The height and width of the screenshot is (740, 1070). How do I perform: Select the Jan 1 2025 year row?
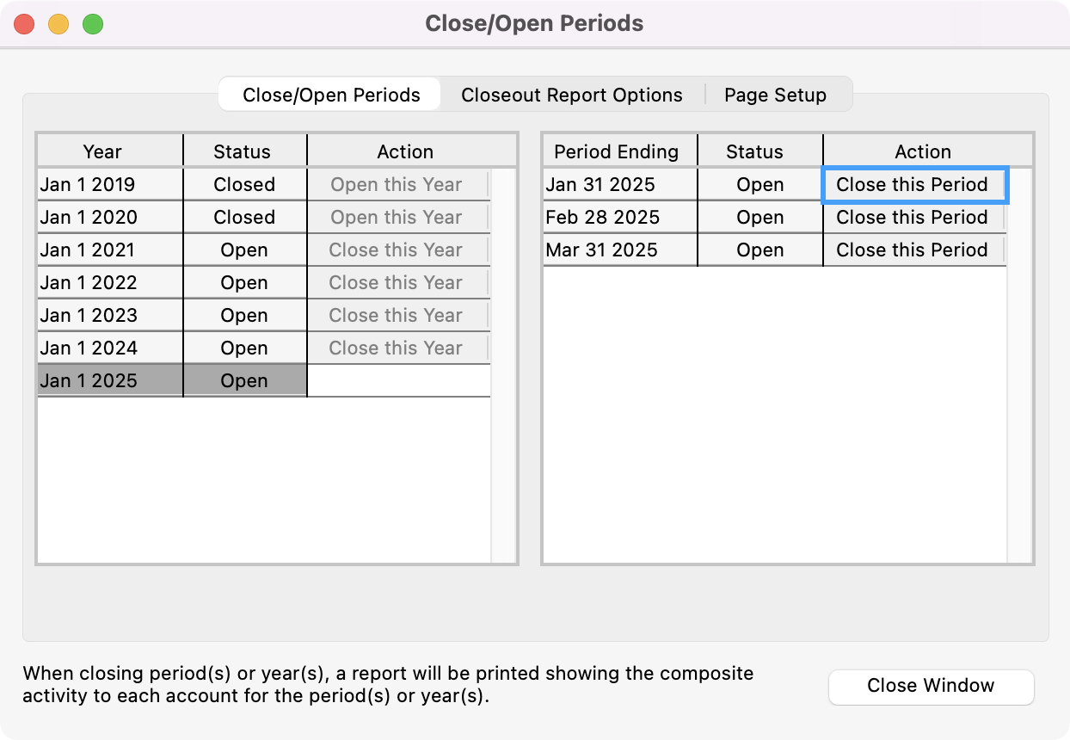(x=109, y=381)
